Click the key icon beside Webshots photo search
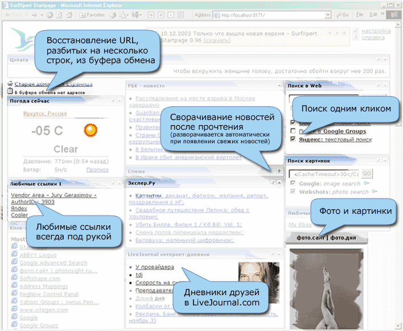 tap(374, 192)
